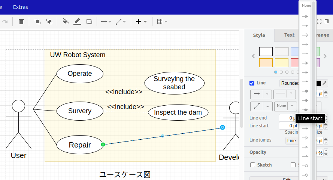Apply the light gray style swatch
The width and height of the screenshot is (333, 180).
pos(282,52)
